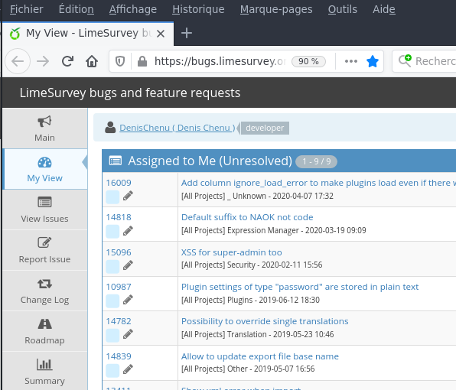The image size is (456, 390).
Task: Click the bugs.limesurvey URL address field
Action: click(x=220, y=61)
